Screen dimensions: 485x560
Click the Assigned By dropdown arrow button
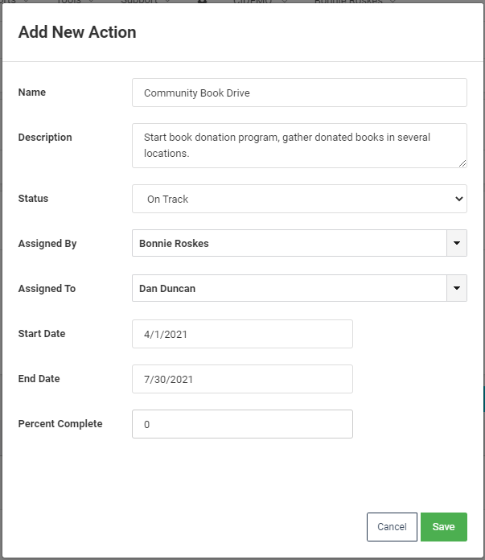point(457,243)
